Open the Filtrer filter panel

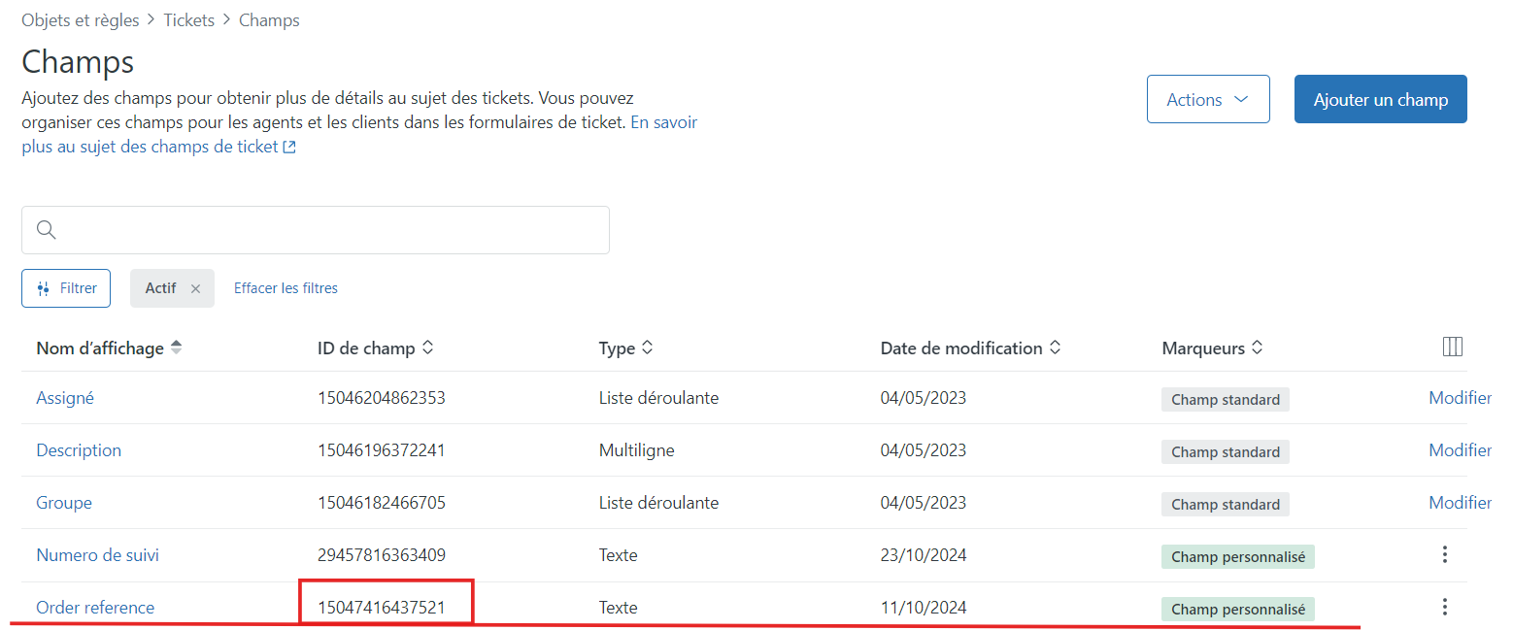coord(66,288)
